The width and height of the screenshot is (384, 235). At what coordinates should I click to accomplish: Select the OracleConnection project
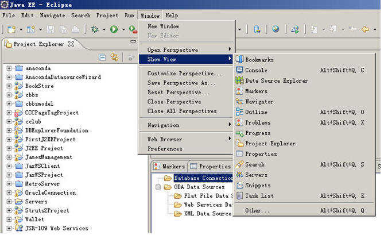[x=50, y=193]
